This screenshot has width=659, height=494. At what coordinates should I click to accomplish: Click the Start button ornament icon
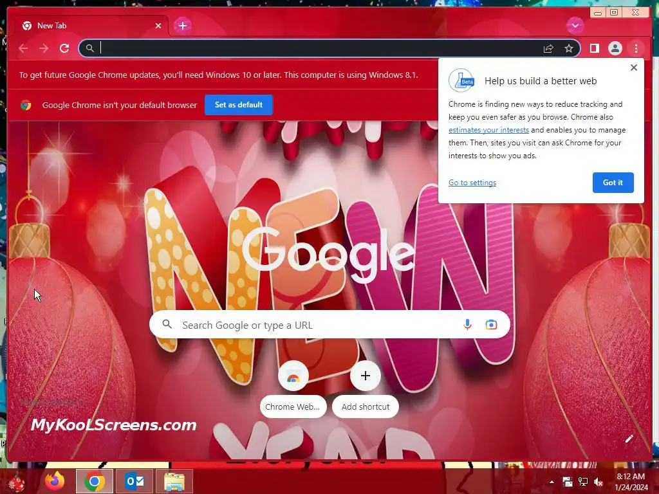click(x=17, y=482)
